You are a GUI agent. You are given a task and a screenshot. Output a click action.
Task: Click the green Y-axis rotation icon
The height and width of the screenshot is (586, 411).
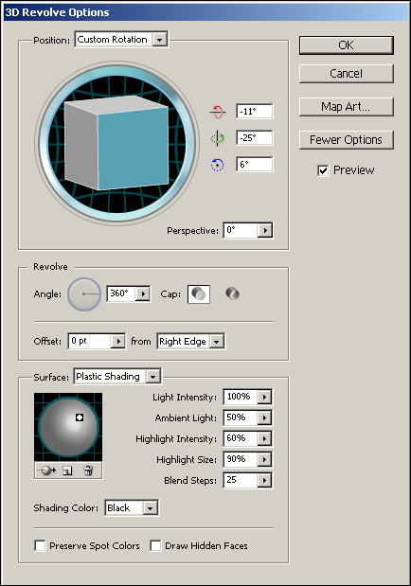coord(217,138)
